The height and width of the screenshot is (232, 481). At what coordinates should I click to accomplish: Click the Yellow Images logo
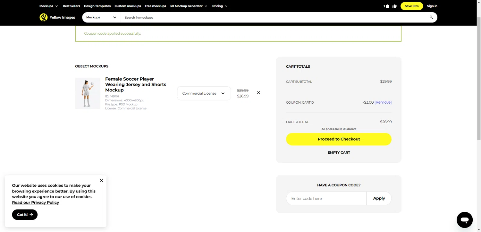[57, 17]
